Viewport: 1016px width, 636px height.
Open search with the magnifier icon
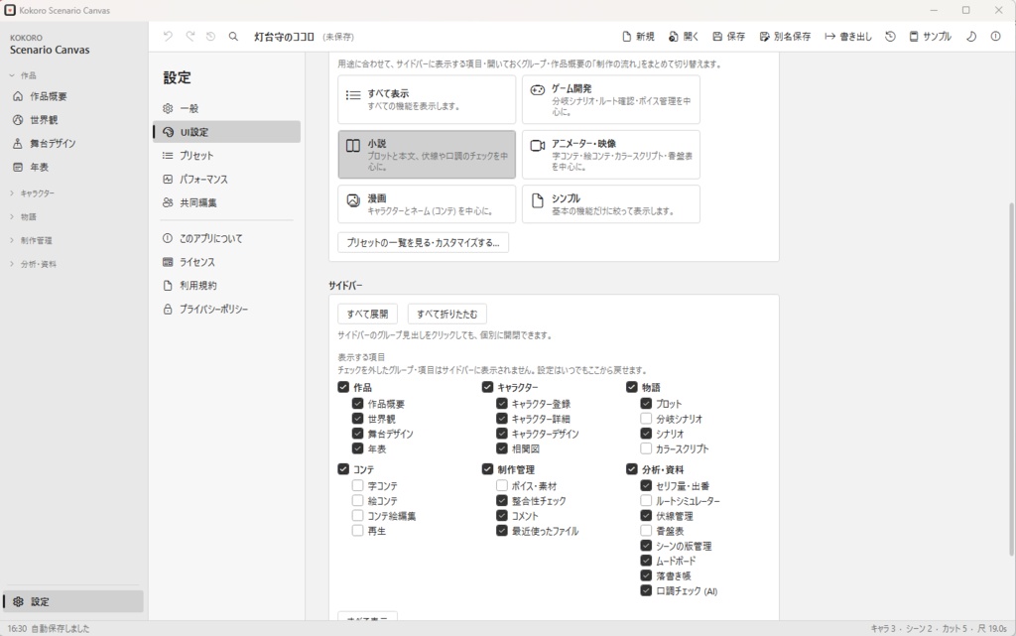(x=233, y=37)
